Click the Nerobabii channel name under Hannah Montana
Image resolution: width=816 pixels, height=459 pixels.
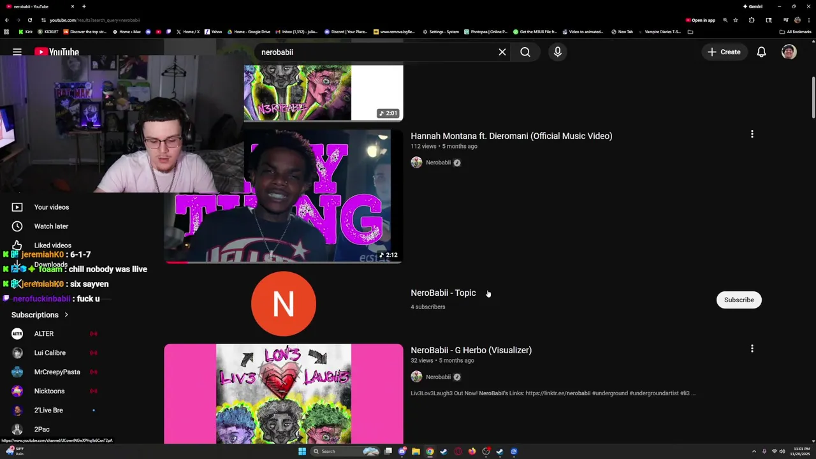(x=438, y=163)
